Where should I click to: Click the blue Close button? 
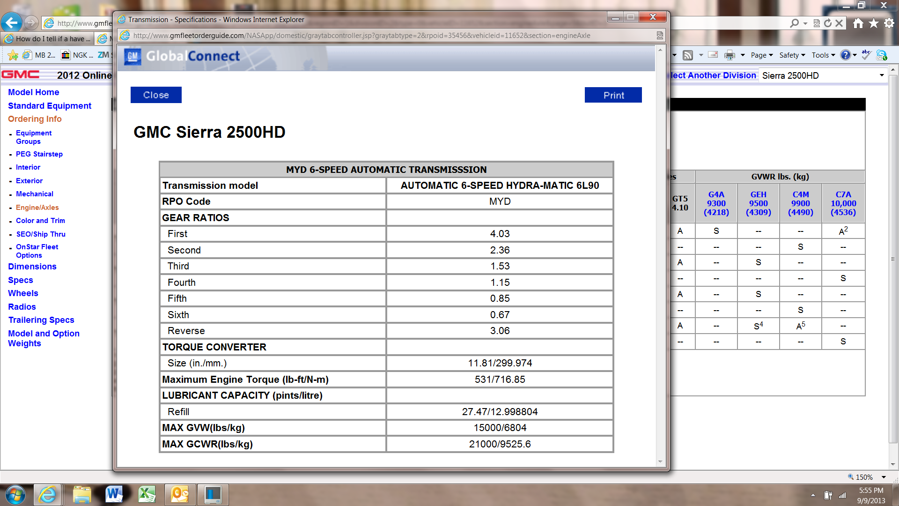[x=156, y=95]
